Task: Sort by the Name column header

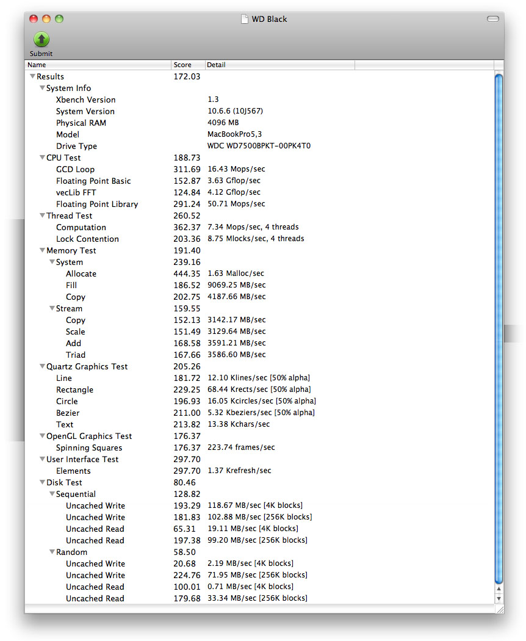Action: pyautogui.click(x=98, y=65)
